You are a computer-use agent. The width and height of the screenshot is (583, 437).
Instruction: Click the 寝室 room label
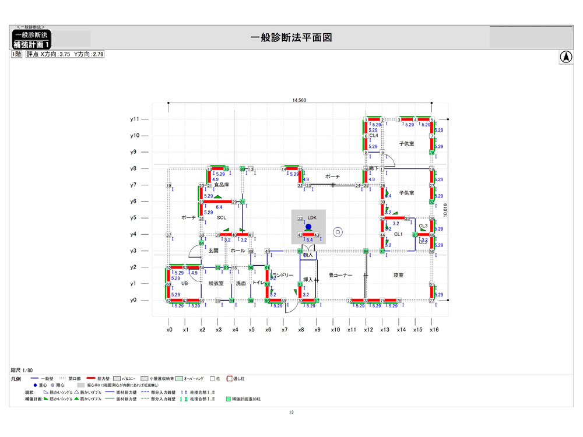point(398,275)
